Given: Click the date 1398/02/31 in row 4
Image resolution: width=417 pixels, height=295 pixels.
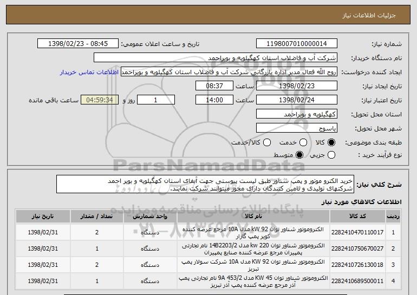Looking at the screenshot, I should (43, 281).
